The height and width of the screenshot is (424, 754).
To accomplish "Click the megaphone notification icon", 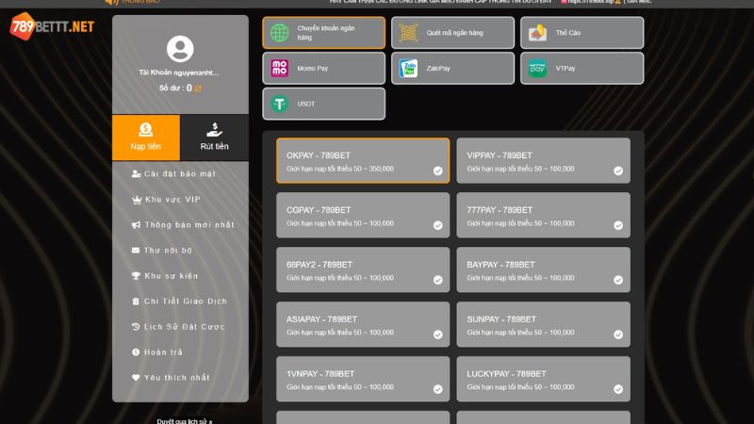I will [x=136, y=225].
